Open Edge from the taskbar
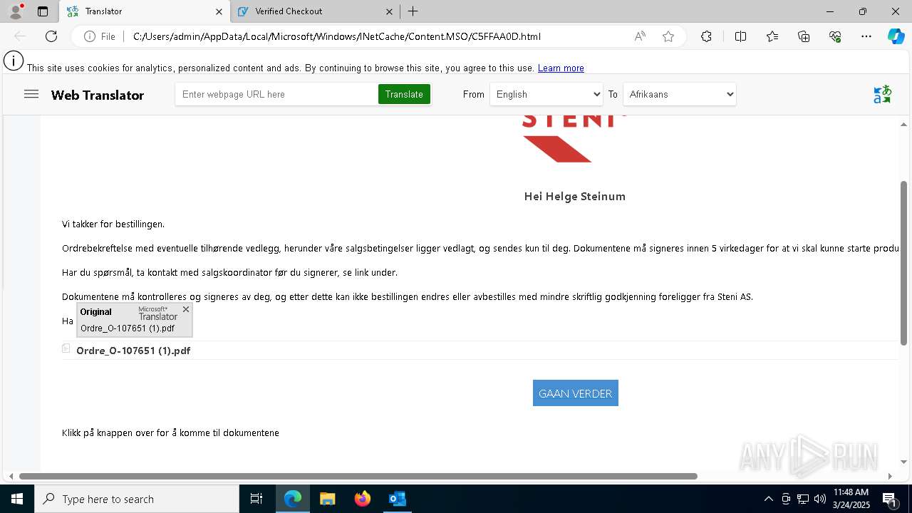The height and width of the screenshot is (513, 912). pyautogui.click(x=293, y=499)
